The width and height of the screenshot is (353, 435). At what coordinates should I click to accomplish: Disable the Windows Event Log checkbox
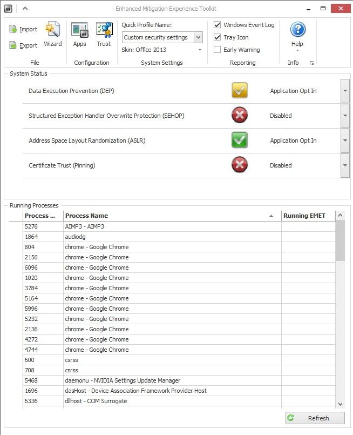point(217,25)
